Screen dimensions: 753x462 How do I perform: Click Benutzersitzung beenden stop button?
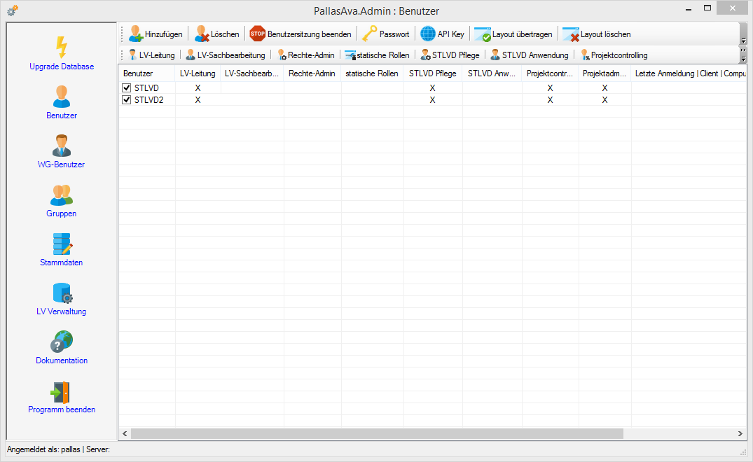coord(300,34)
